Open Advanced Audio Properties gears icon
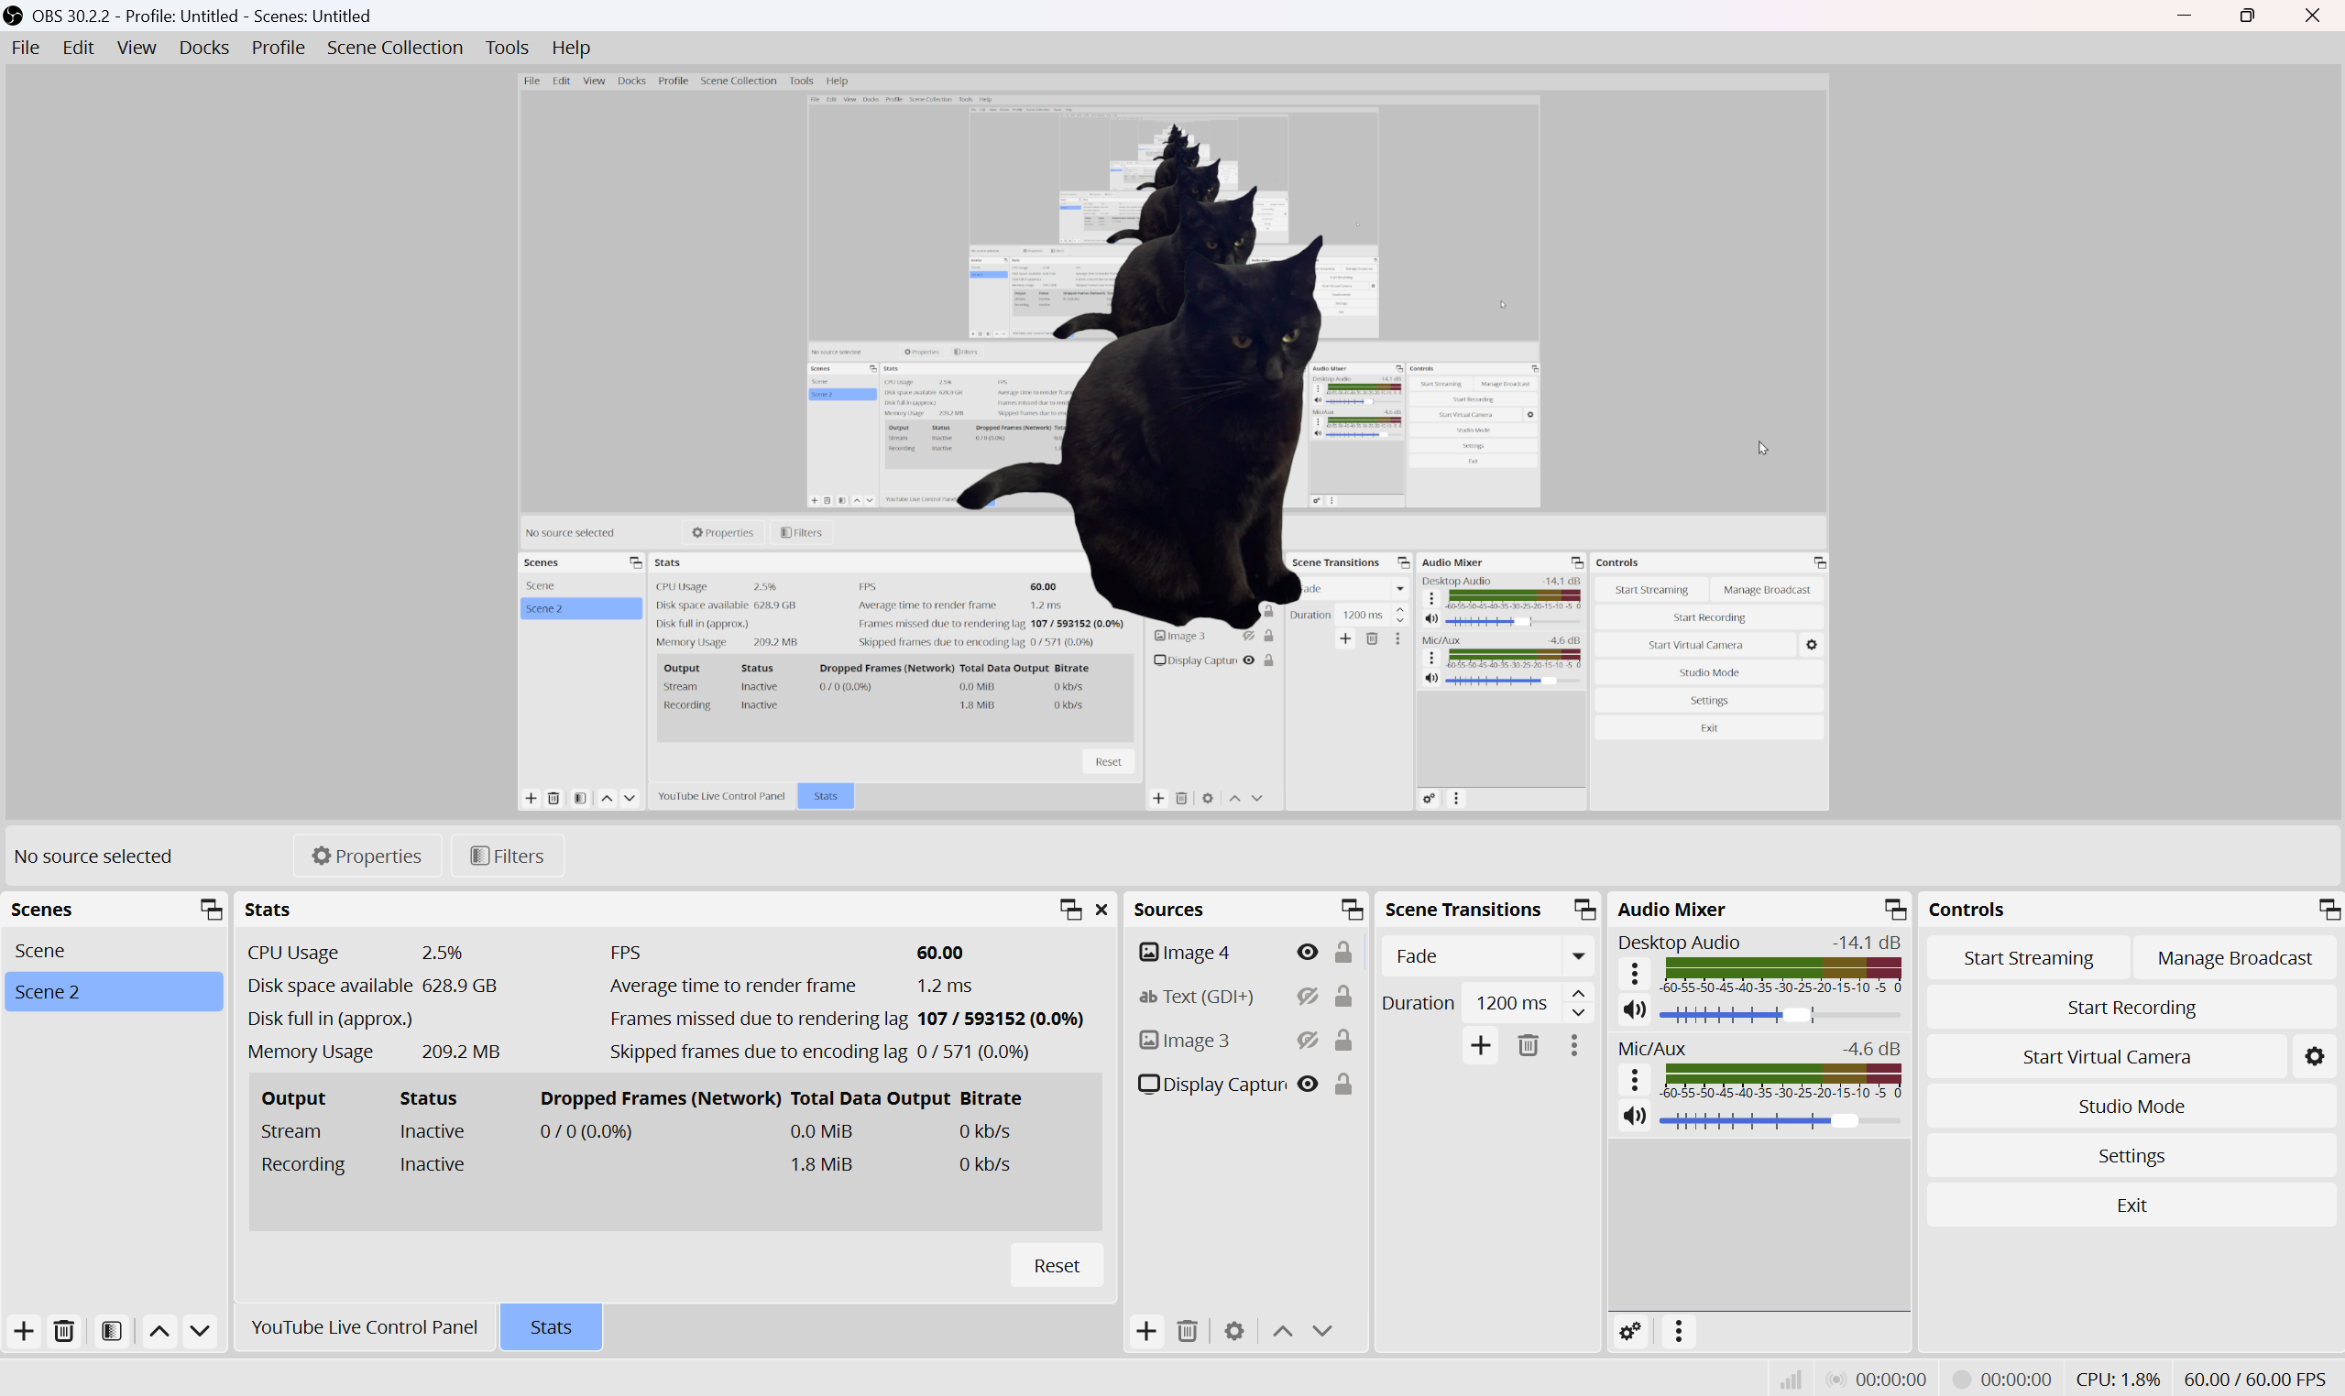2345x1396 pixels. tap(1630, 1330)
